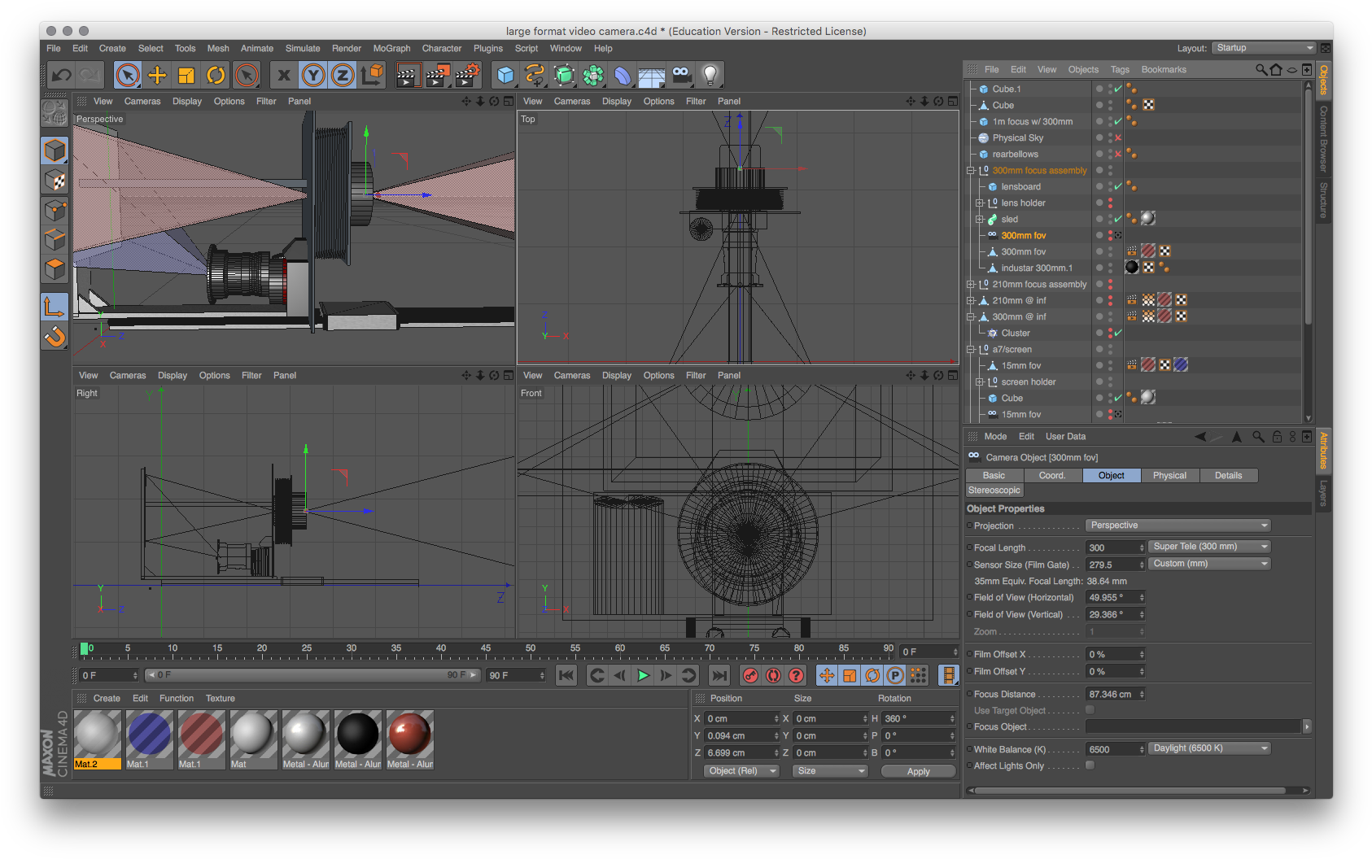Open the MoGraph menu
This screenshot has height=859, width=1372.
click(x=391, y=49)
